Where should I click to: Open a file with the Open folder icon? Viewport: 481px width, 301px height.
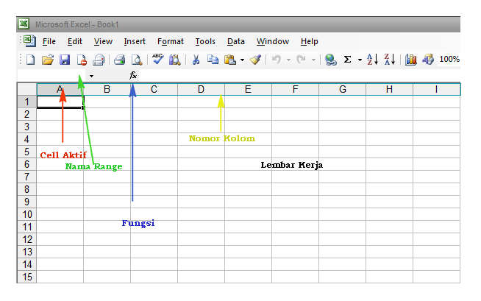(x=48, y=60)
